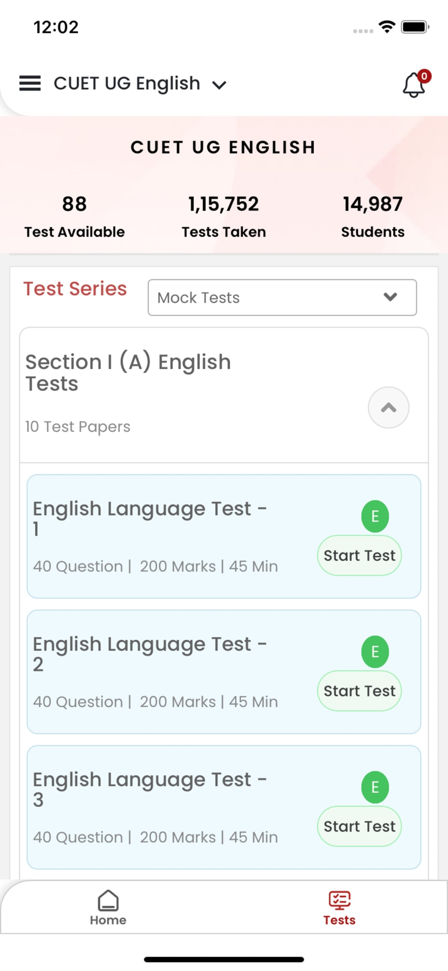
Task: Tap the 1,15,752 Tests Taken stat
Action: (224, 217)
